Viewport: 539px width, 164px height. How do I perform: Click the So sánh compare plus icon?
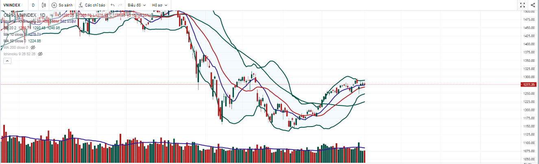(55, 5)
